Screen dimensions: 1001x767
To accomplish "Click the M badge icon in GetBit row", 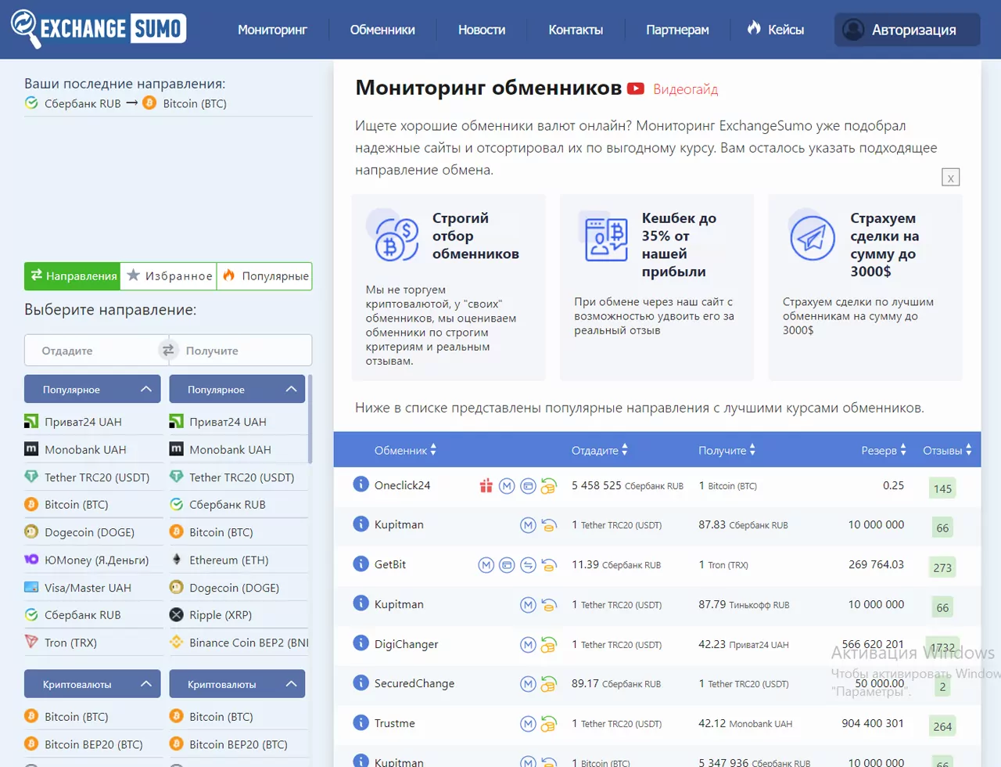I will tap(486, 565).
